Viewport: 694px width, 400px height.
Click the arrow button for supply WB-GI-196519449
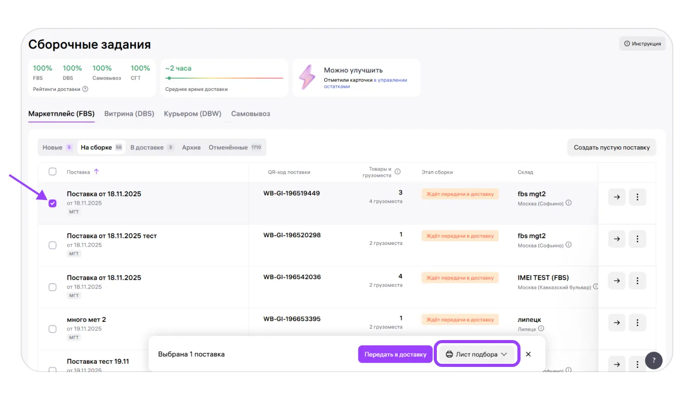coord(617,197)
